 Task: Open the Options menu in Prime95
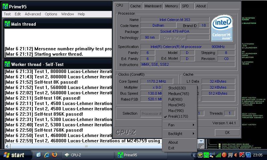click(x=51, y=14)
